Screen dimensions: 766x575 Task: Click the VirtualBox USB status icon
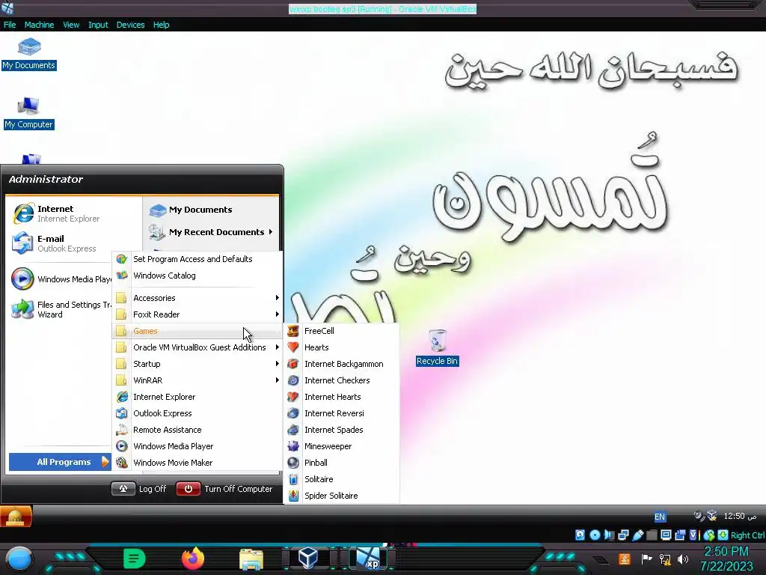point(638,535)
